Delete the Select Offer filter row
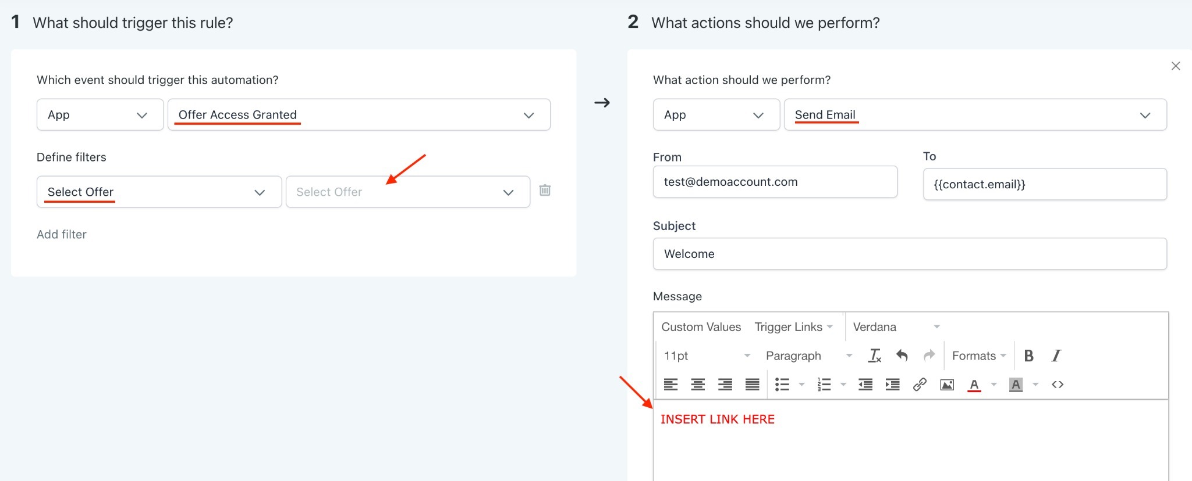The image size is (1192, 481). [545, 190]
